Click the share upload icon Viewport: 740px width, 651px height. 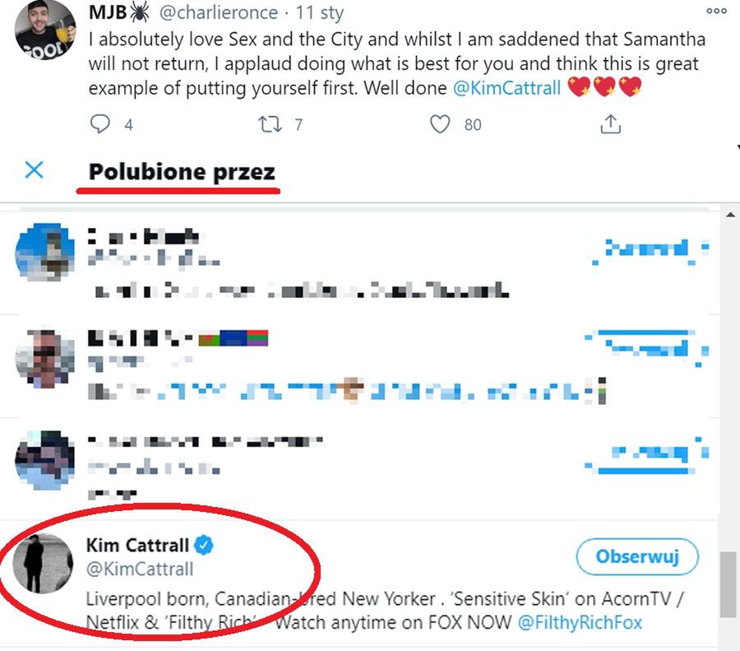pyautogui.click(x=610, y=124)
